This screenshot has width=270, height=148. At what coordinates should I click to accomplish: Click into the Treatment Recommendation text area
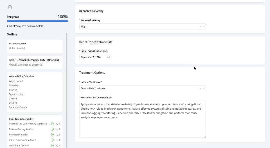coord(143,119)
